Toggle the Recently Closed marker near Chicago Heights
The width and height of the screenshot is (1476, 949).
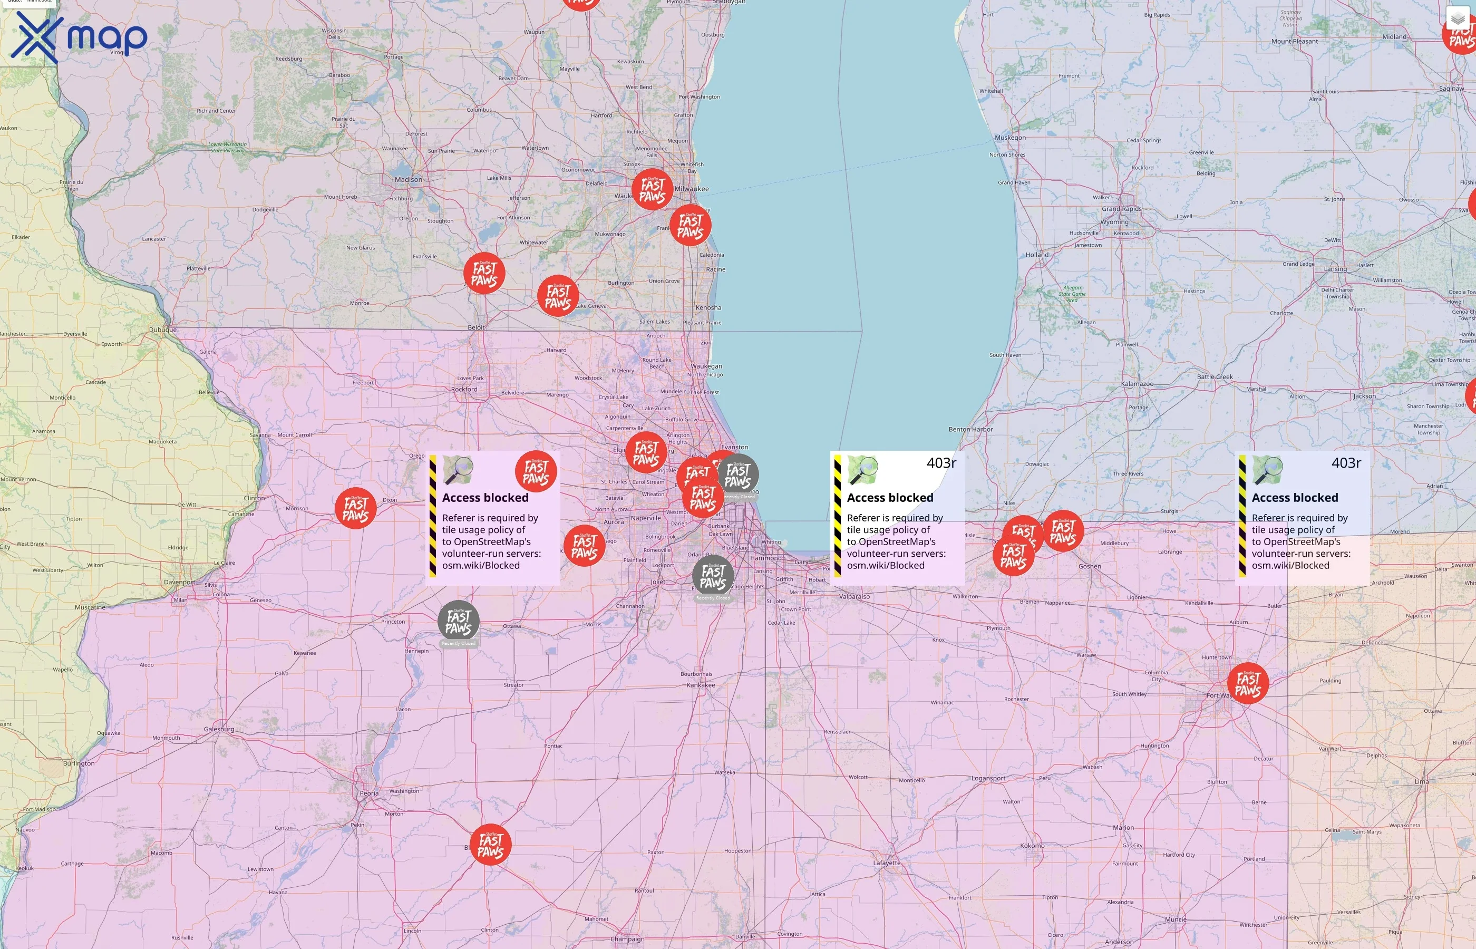point(715,576)
